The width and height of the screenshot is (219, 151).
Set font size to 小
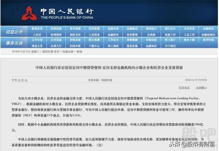pos(26,80)
